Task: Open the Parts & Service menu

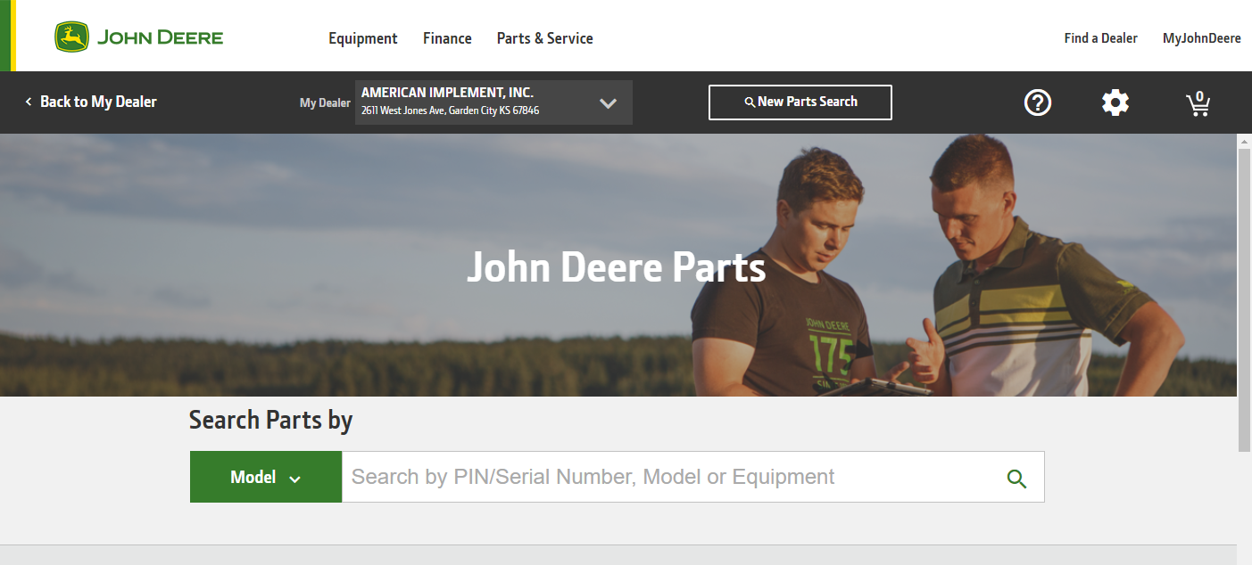Action: click(x=544, y=38)
